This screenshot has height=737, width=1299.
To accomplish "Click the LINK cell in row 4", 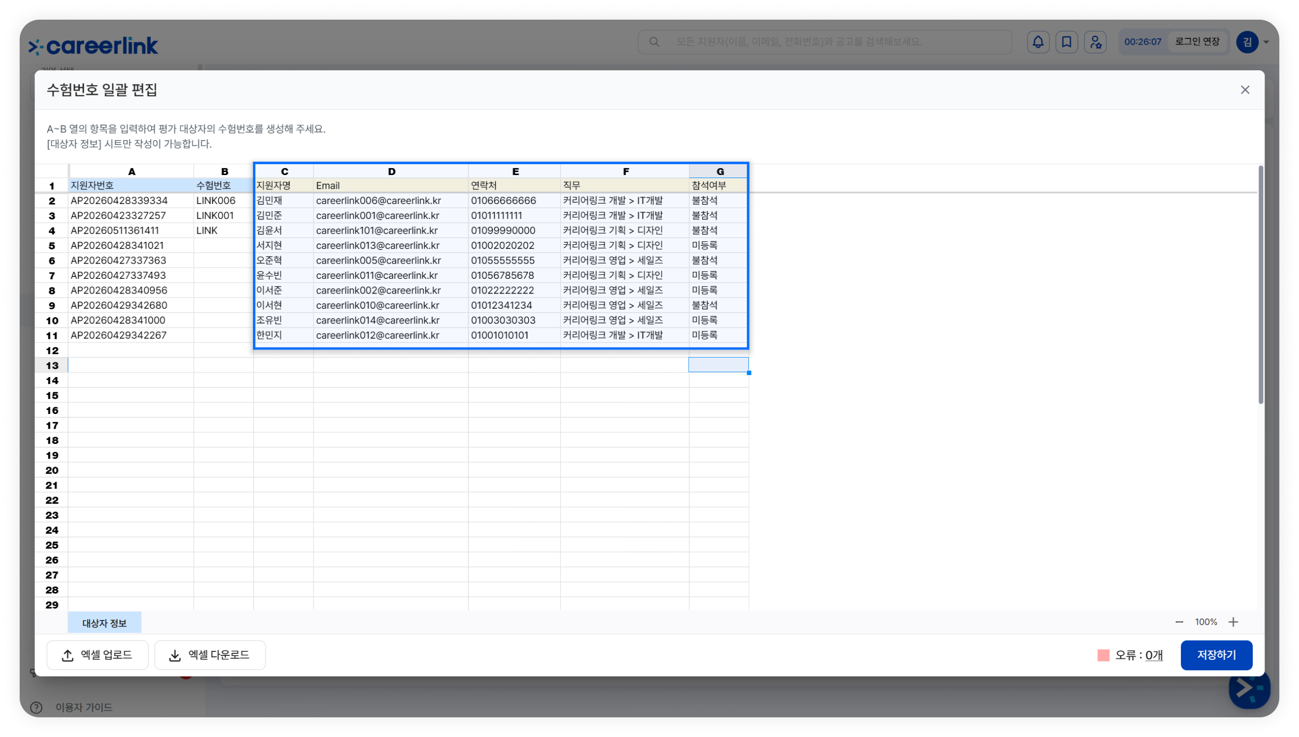I will 224,230.
